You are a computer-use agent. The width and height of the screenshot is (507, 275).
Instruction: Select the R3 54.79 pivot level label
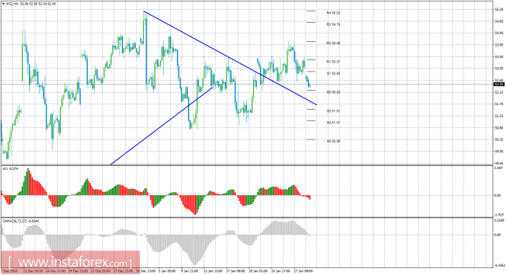tap(333, 24)
